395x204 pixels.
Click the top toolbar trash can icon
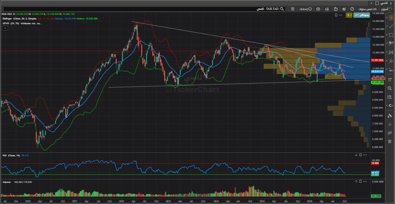click(292, 9)
